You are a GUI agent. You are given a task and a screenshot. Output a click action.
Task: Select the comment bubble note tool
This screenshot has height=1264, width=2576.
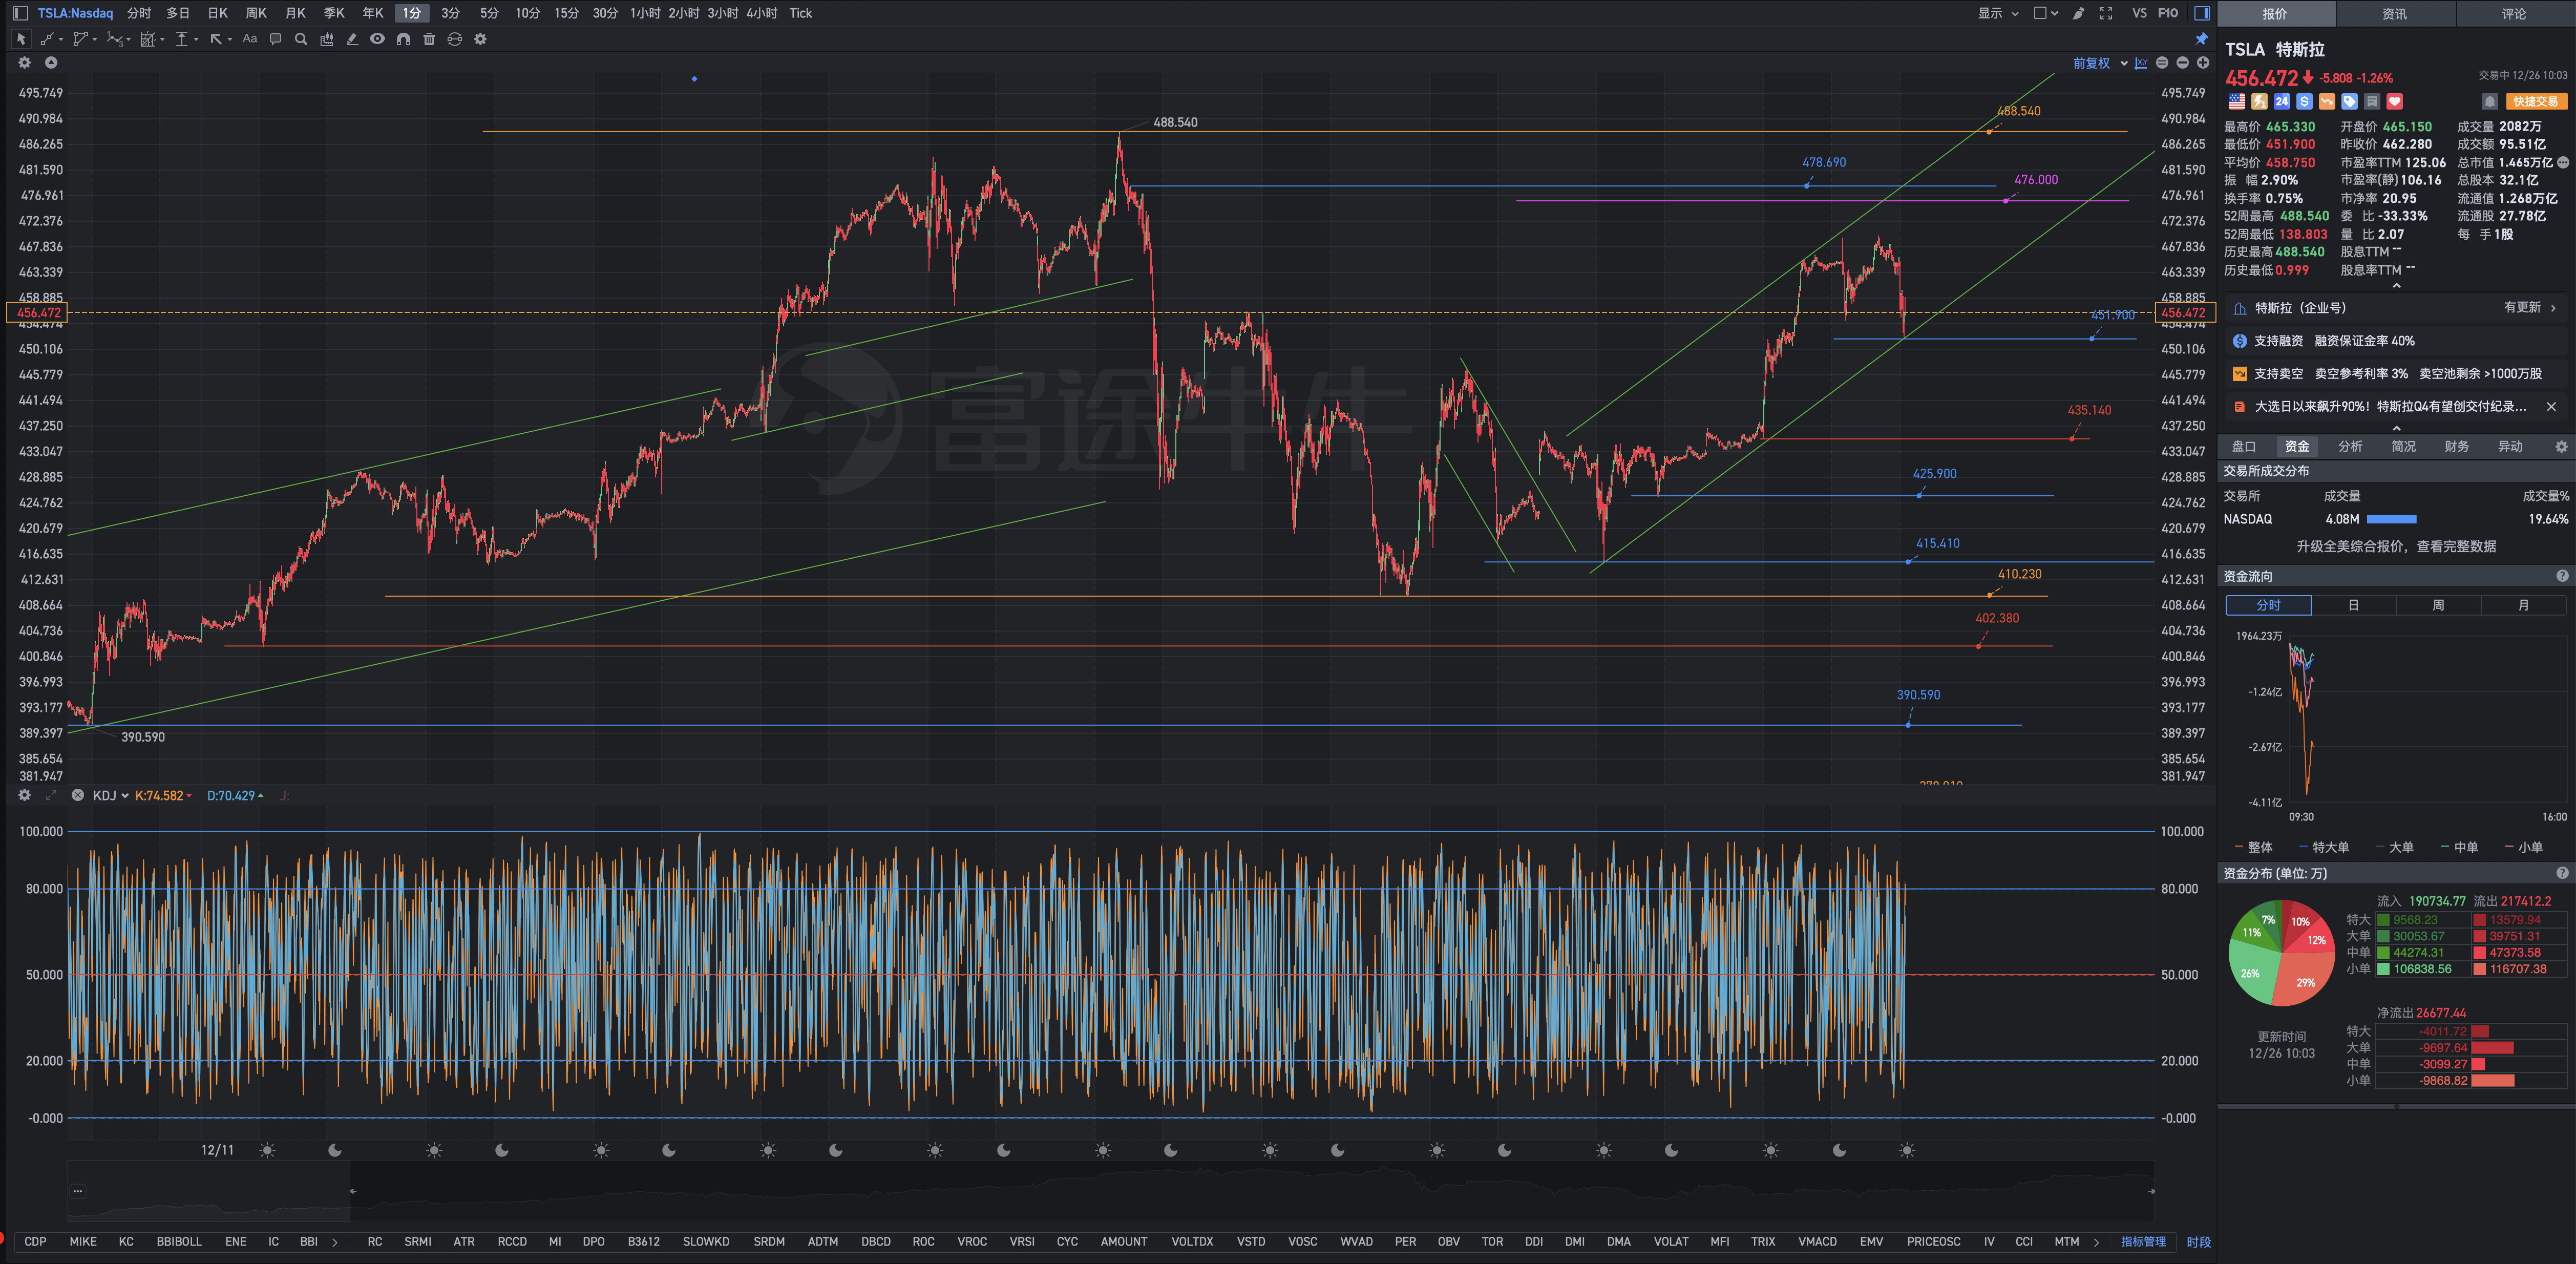tap(276, 39)
